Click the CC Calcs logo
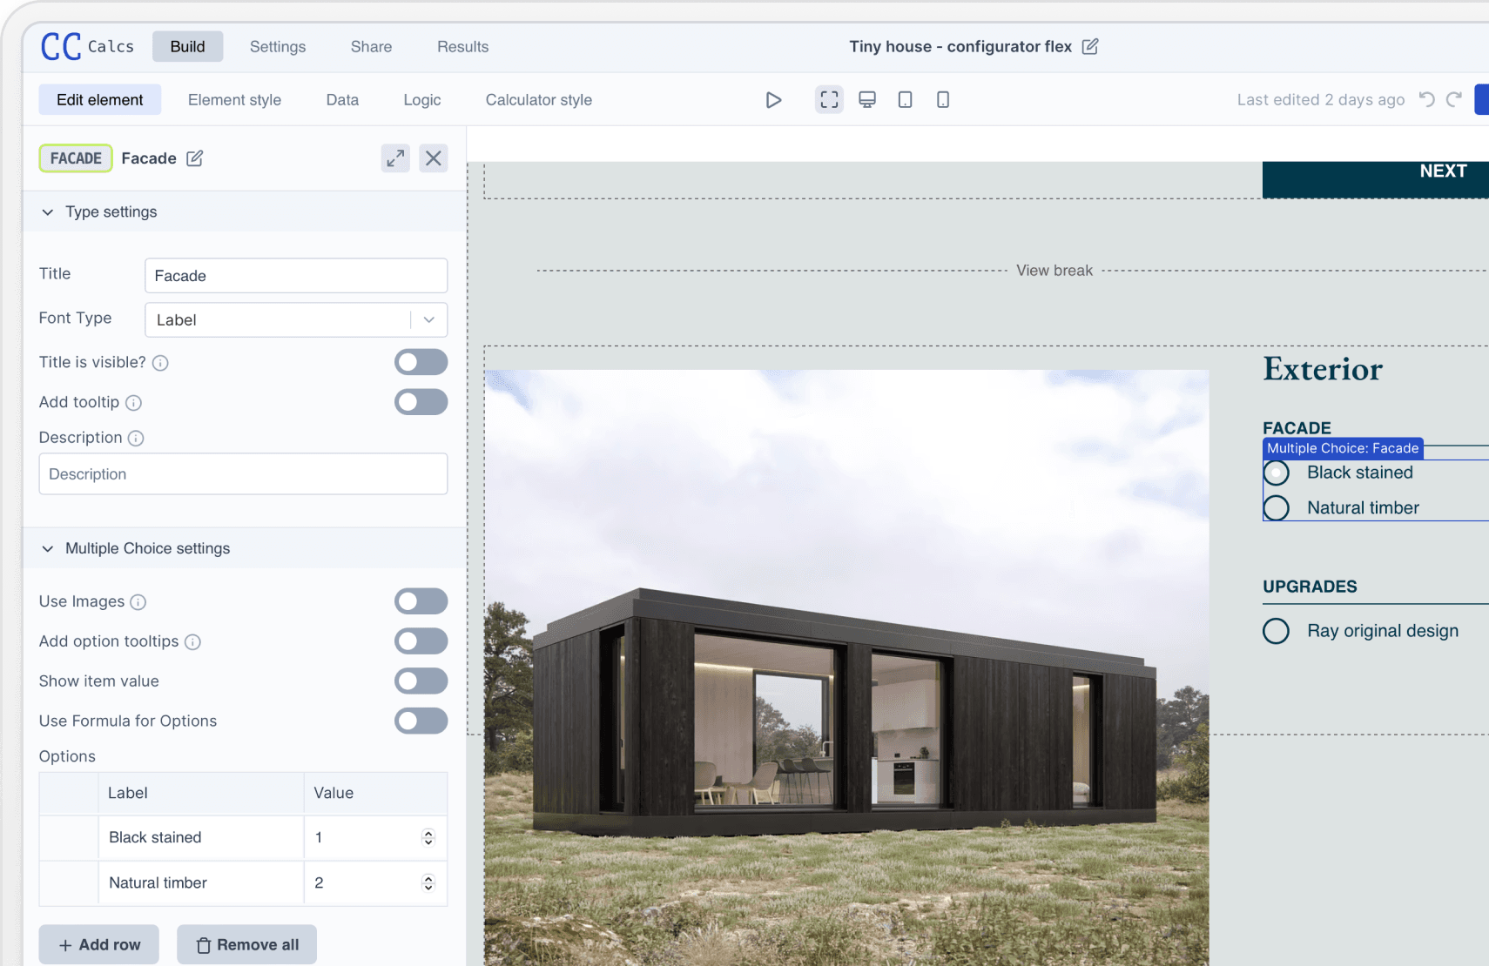 [x=87, y=46]
